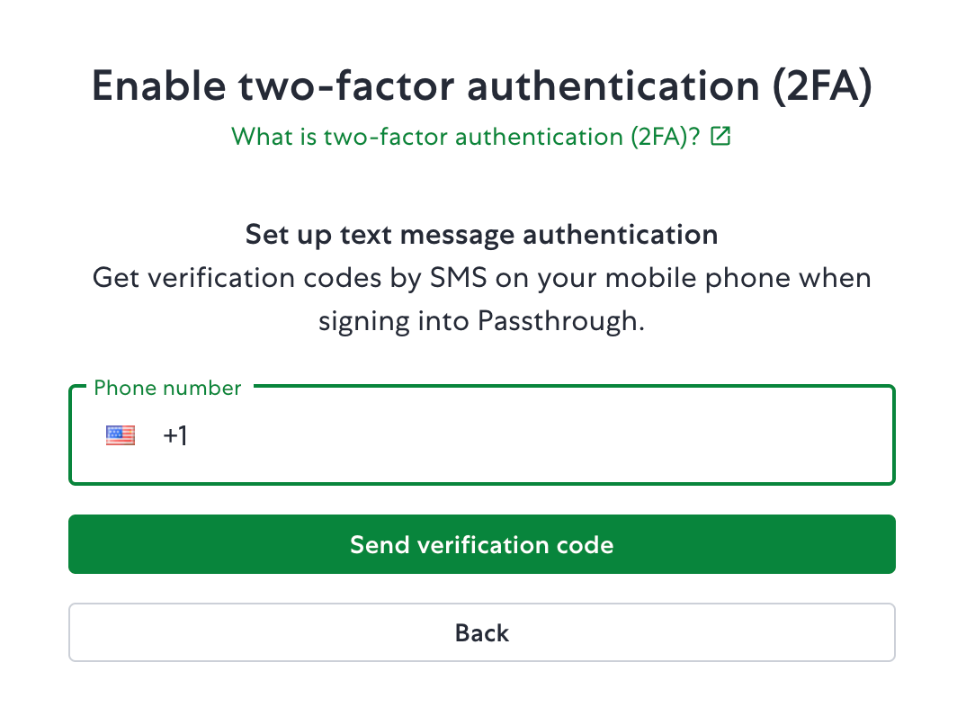Image resolution: width=975 pixels, height=725 pixels.
Task: Click the "Phone number" field label
Action: [167, 389]
